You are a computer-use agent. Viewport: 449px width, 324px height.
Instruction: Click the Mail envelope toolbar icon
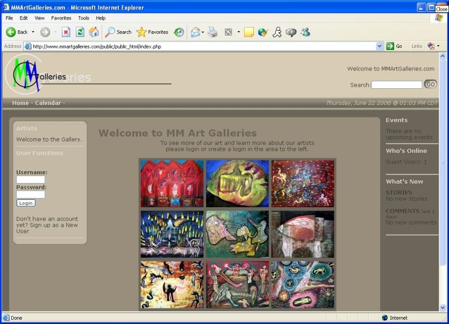(195, 32)
